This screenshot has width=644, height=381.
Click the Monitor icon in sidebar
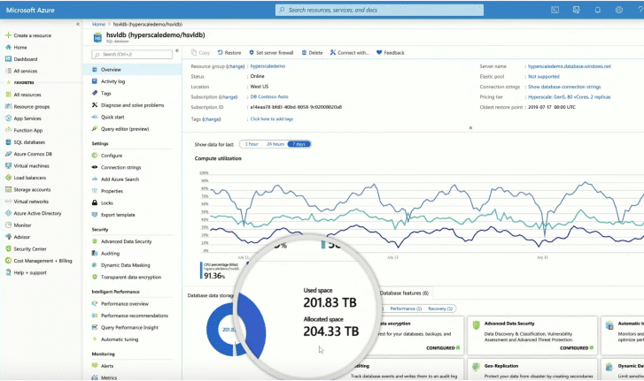tap(8, 225)
